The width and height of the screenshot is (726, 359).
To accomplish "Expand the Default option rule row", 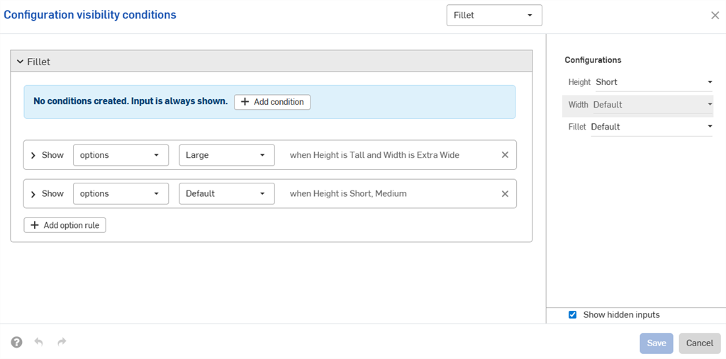I will pyautogui.click(x=33, y=194).
